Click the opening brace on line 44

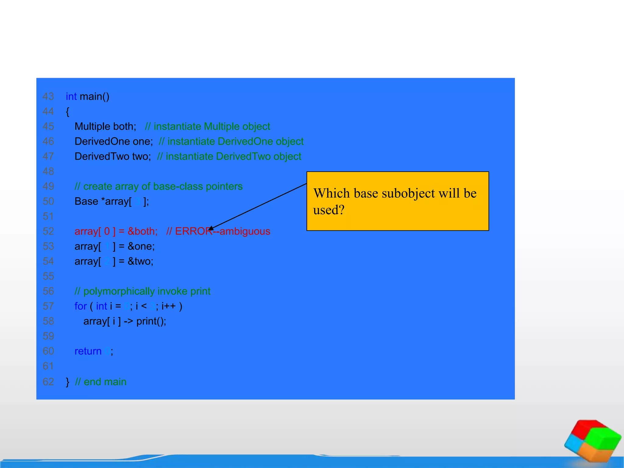(x=68, y=112)
